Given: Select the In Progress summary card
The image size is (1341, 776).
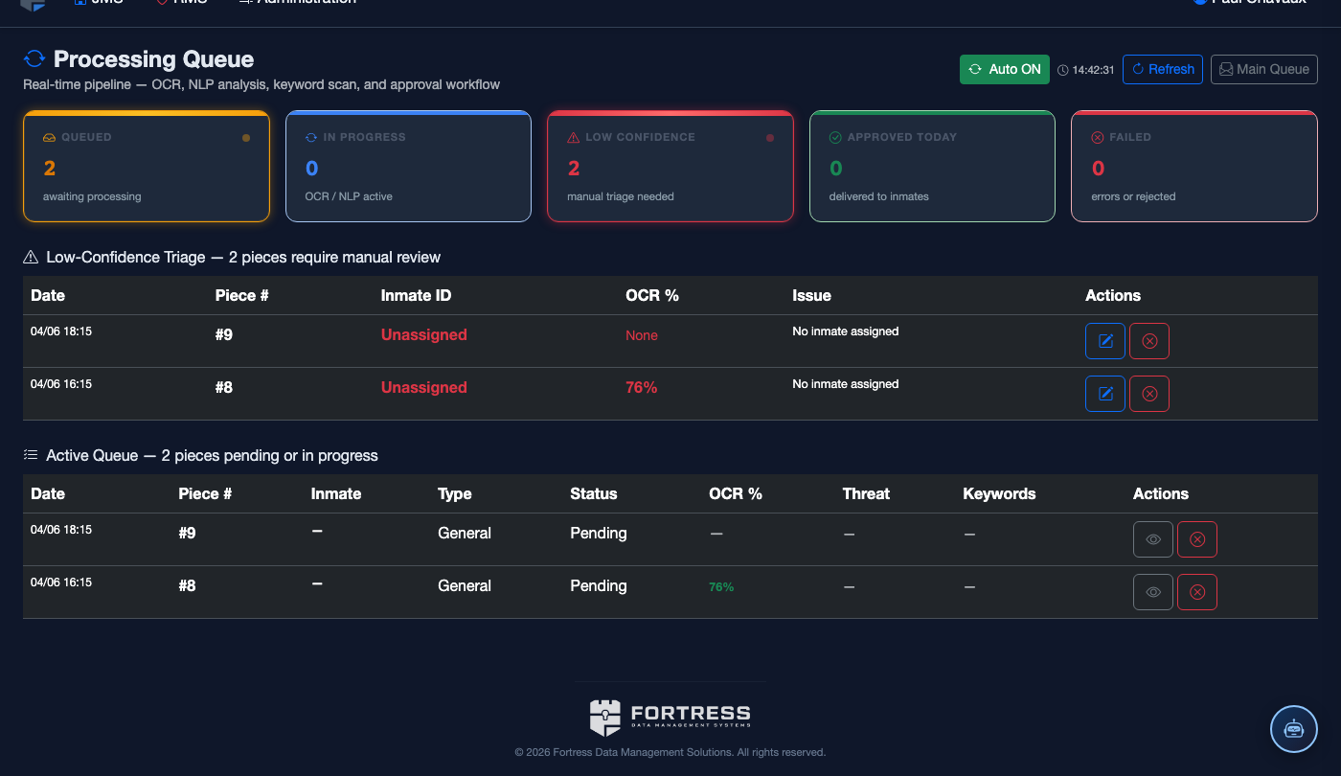Looking at the screenshot, I should pyautogui.click(x=408, y=167).
